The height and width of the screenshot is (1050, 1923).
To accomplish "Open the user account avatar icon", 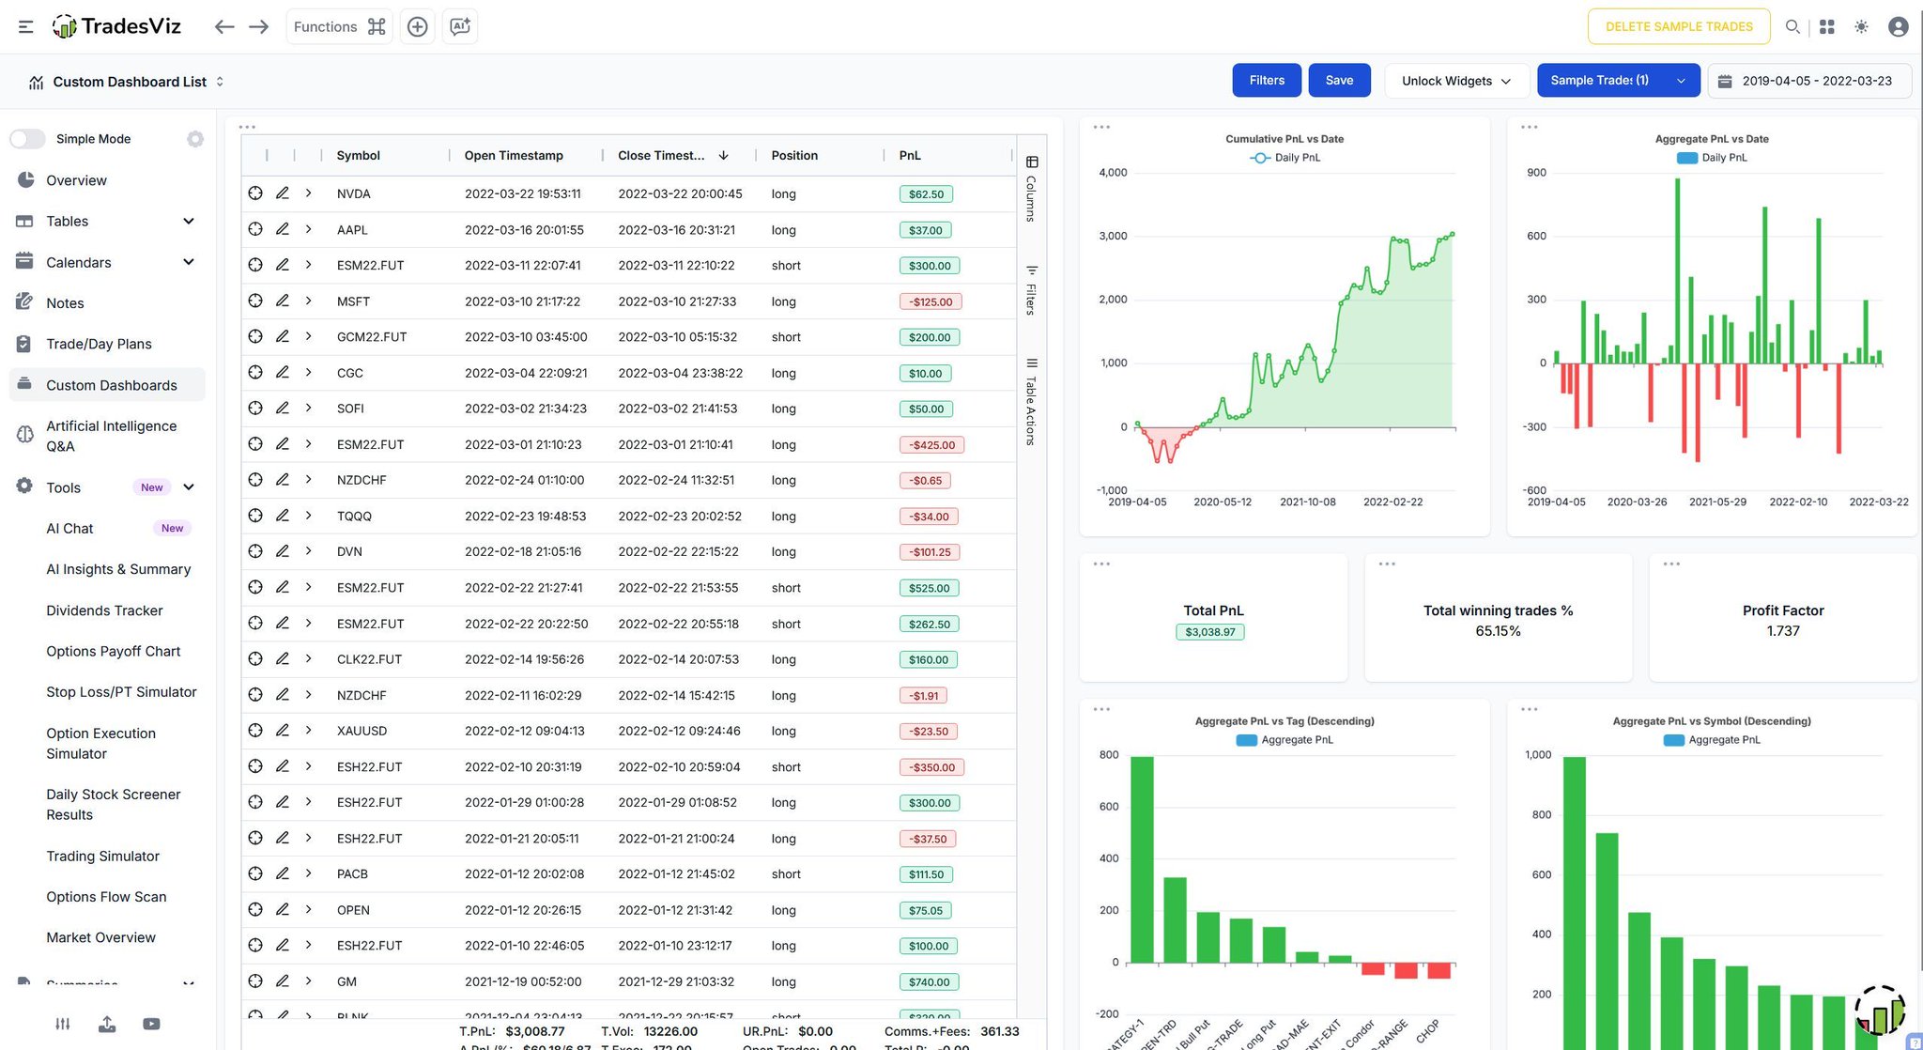I will click(1898, 26).
